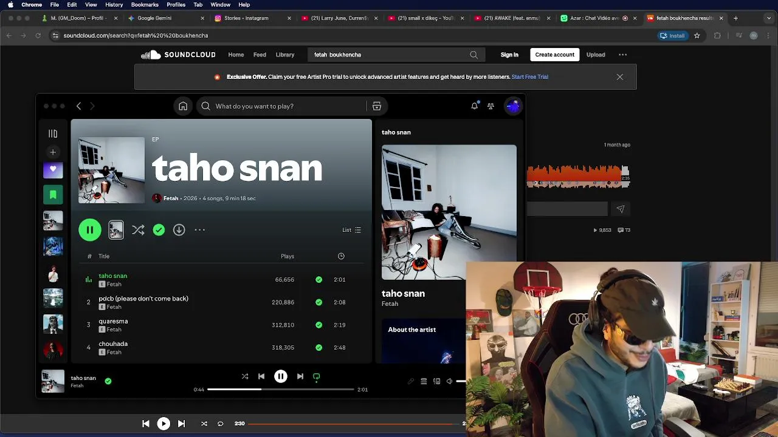This screenshot has height=437, width=778.
Task: Toggle SoundCloud repeat
Action: [221, 424]
